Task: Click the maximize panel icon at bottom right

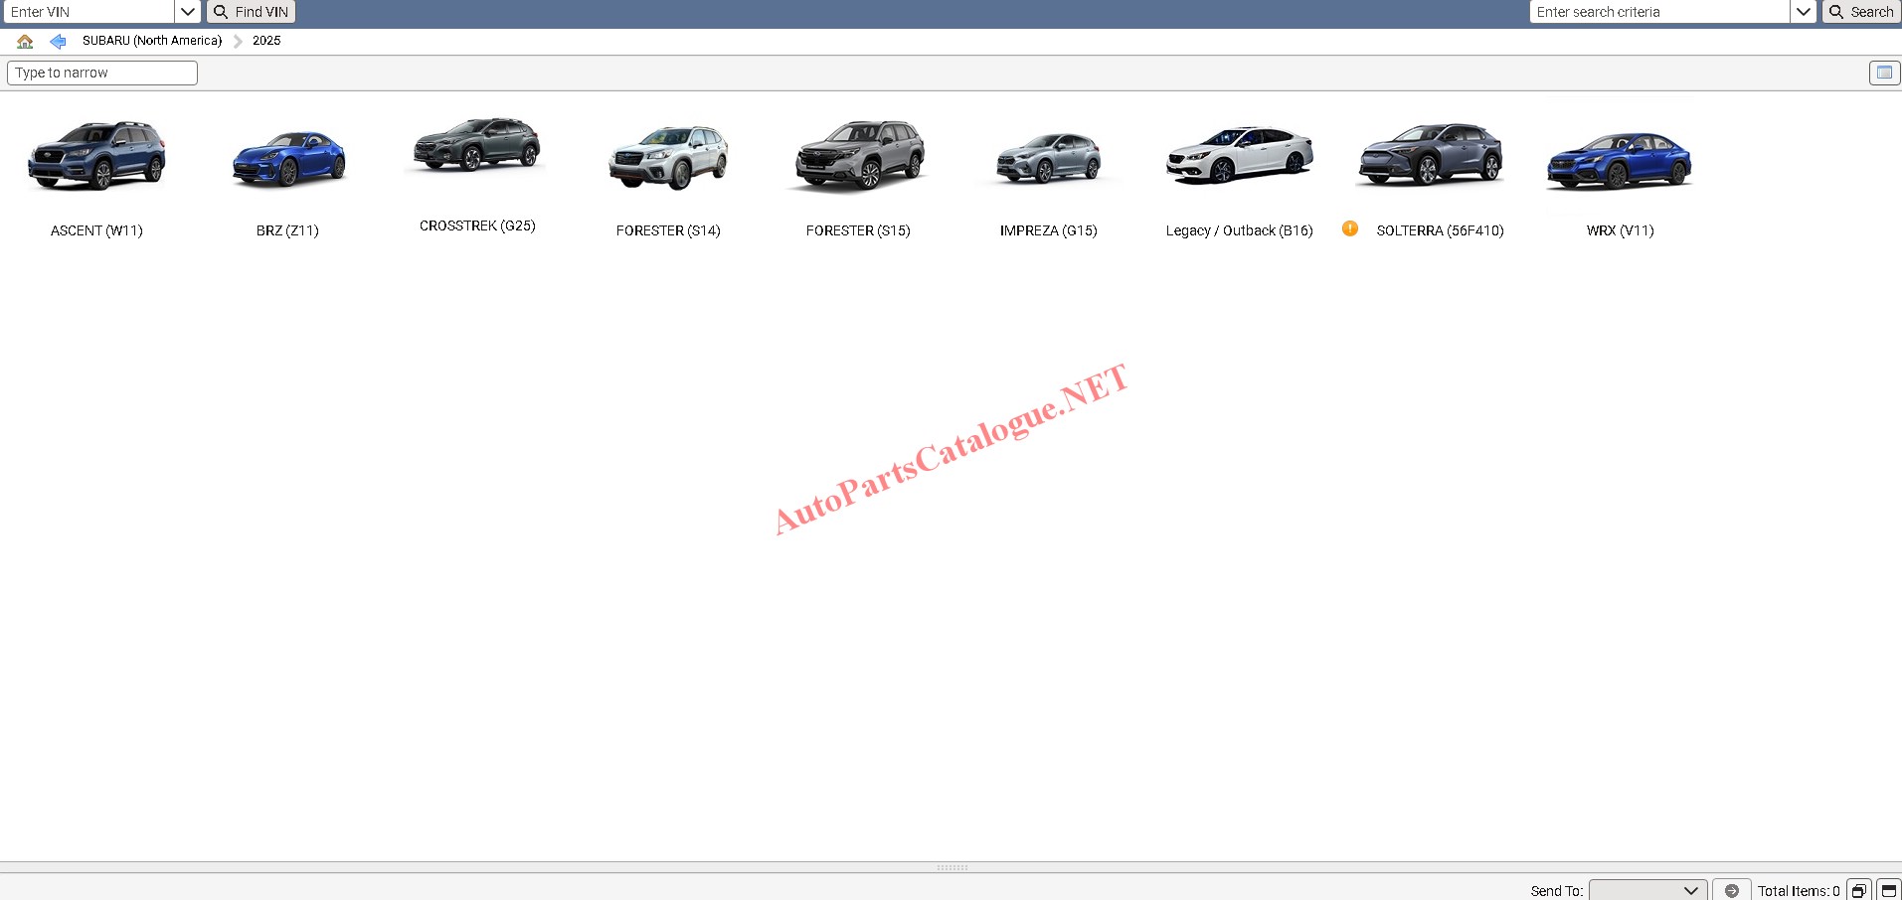Action: click(1888, 890)
